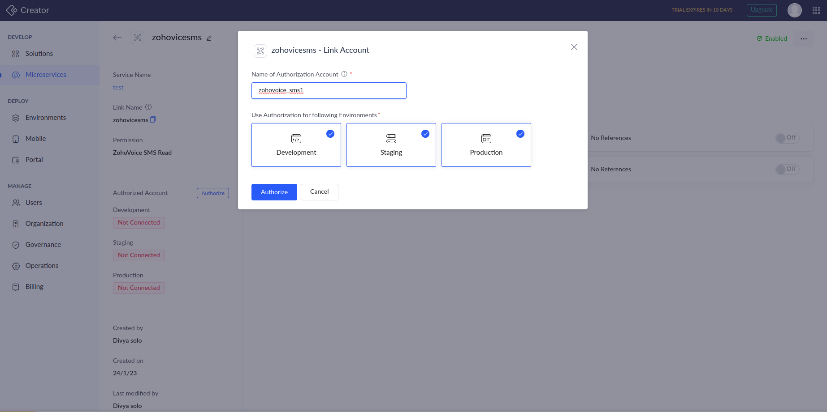Navigate to Operations
Image resolution: width=827 pixels, height=412 pixels.
coord(42,266)
